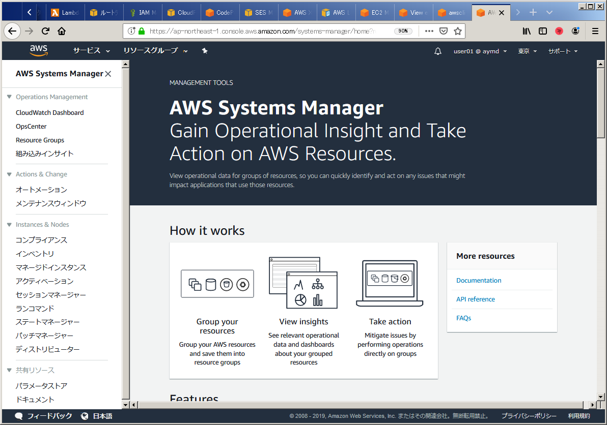Image resolution: width=607 pixels, height=425 pixels.
Task: Open the Documentation link
Action: tap(479, 281)
